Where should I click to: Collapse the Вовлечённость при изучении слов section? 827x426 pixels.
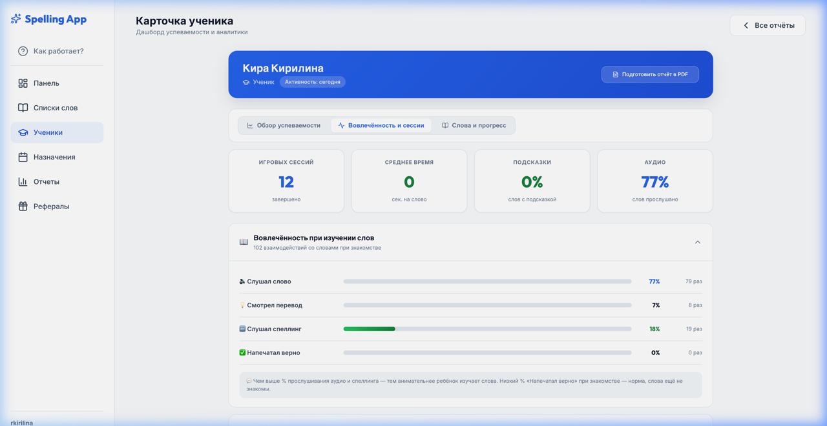click(x=697, y=242)
